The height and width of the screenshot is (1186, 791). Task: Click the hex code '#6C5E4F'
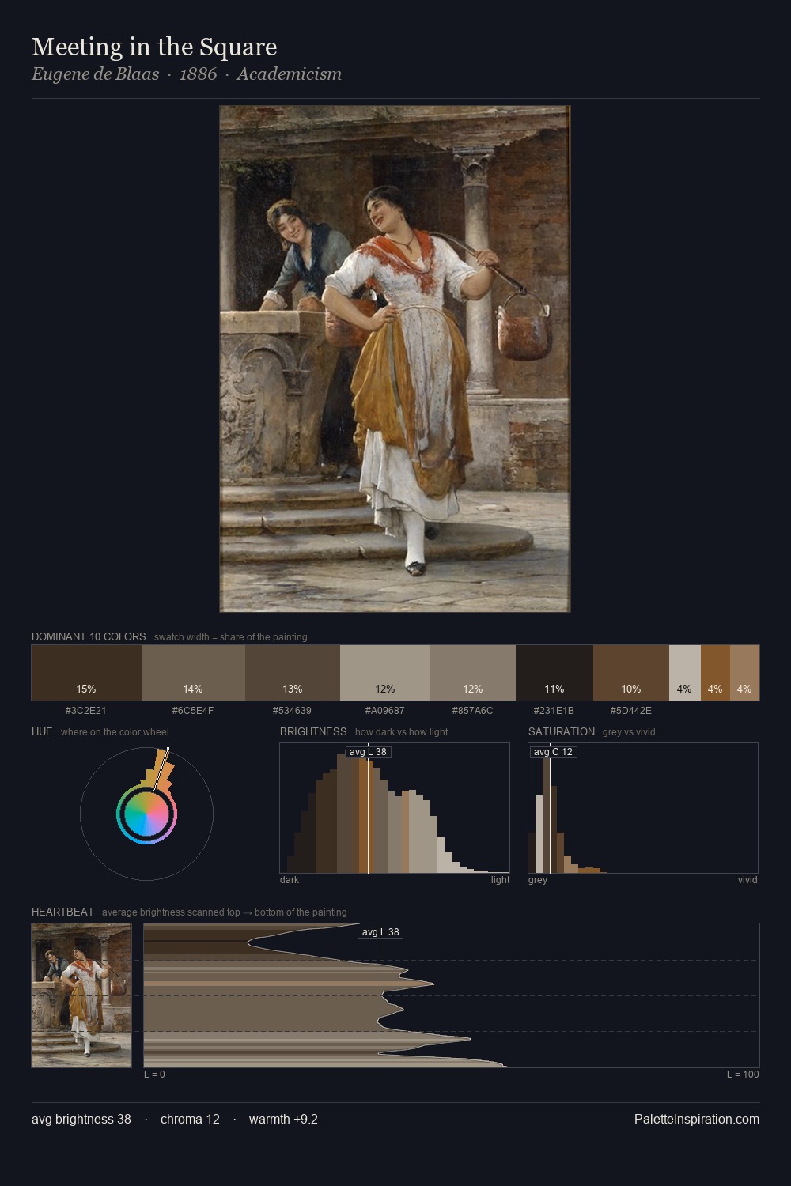tap(193, 711)
